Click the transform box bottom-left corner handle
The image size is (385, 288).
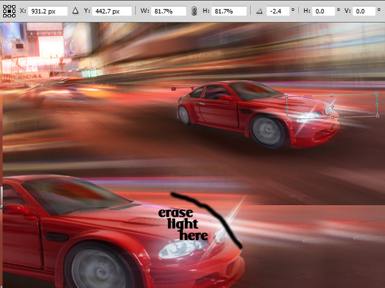click(287, 119)
